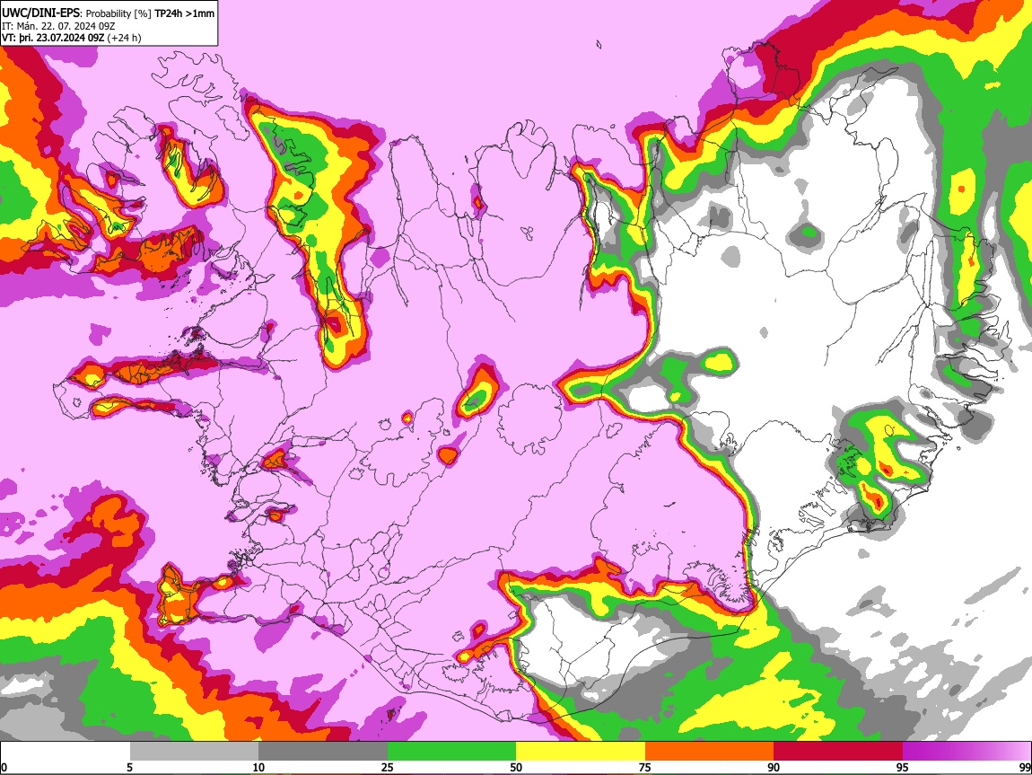Select the purple 95–99% legend gradient swatch
Image resolution: width=1032 pixels, height=775 pixels.
pyautogui.click(x=966, y=751)
